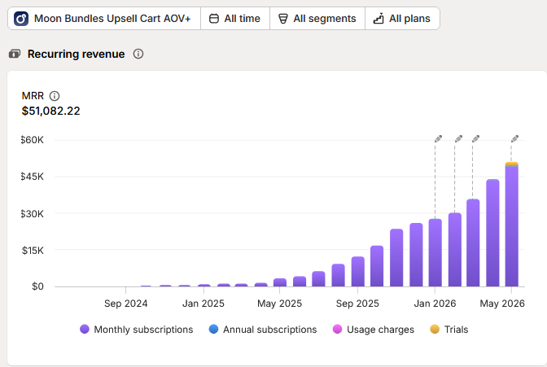Click the annotation pencil above Mar 2026 bar
This screenshot has width=547, height=367.
click(475, 139)
